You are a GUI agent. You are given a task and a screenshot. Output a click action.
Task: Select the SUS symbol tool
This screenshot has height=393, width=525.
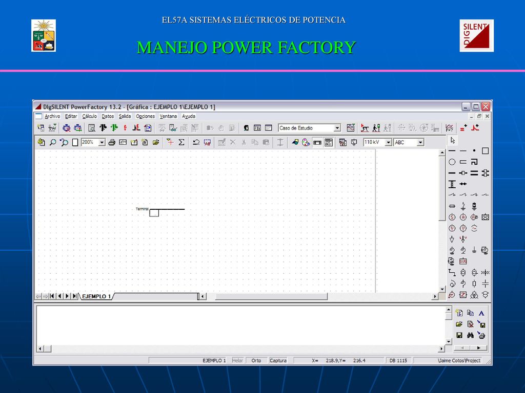(x=463, y=261)
